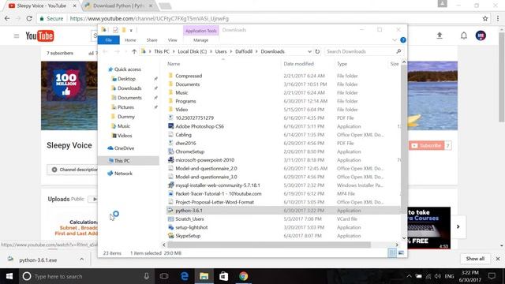Select the SkypeSetup application icon
The height and width of the screenshot is (284, 505).
(170, 236)
